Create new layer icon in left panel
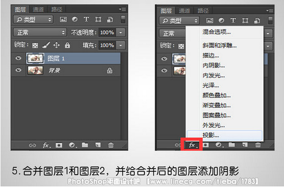Viewport: 284px width, 190px height. [x=98, y=145]
